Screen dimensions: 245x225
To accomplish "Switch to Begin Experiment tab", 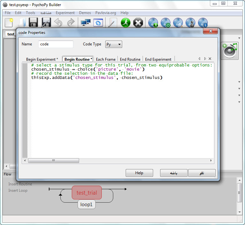I will (x=42, y=59).
